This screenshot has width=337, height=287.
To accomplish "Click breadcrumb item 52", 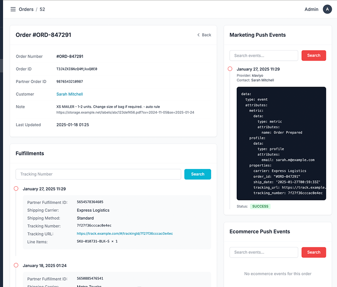I will click(x=42, y=9).
